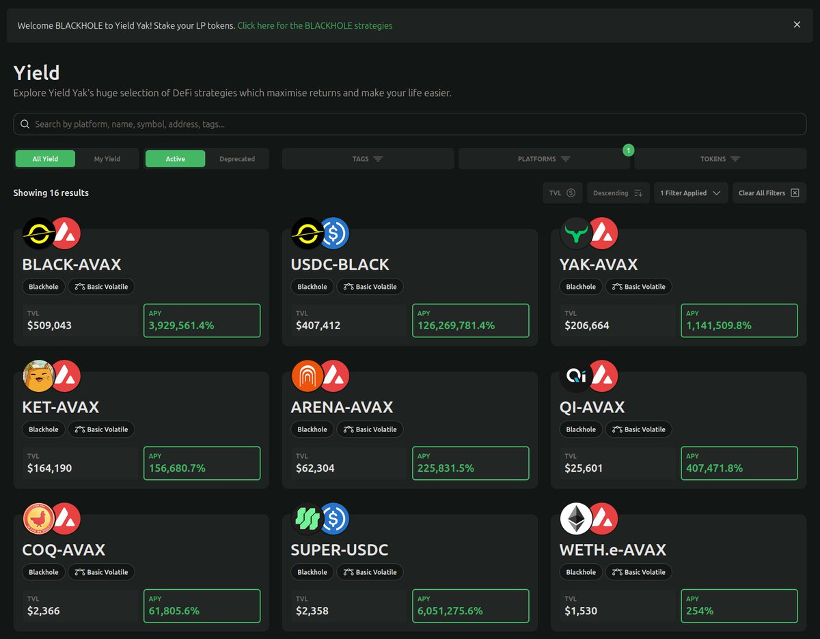
Task: Click Basic Volatile tag on YAK-AVAX card
Action: click(x=638, y=287)
